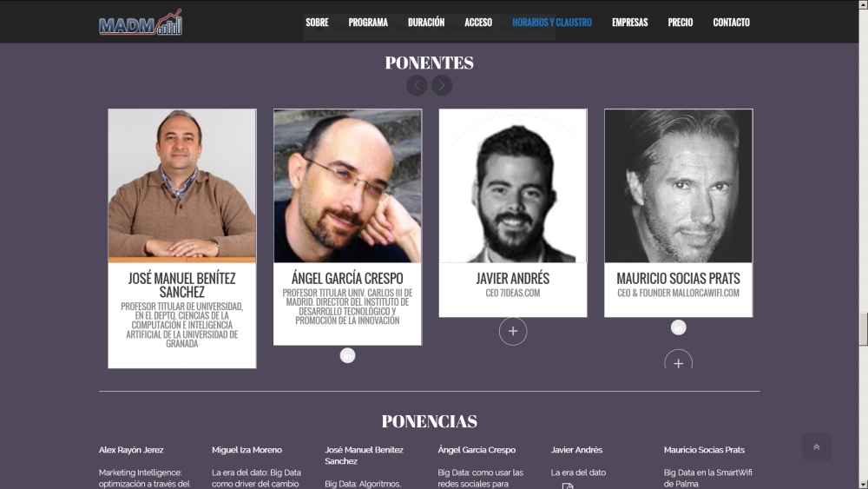Open the Sobre menu item
The height and width of the screenshot is (489, 868).
[317, 23]
